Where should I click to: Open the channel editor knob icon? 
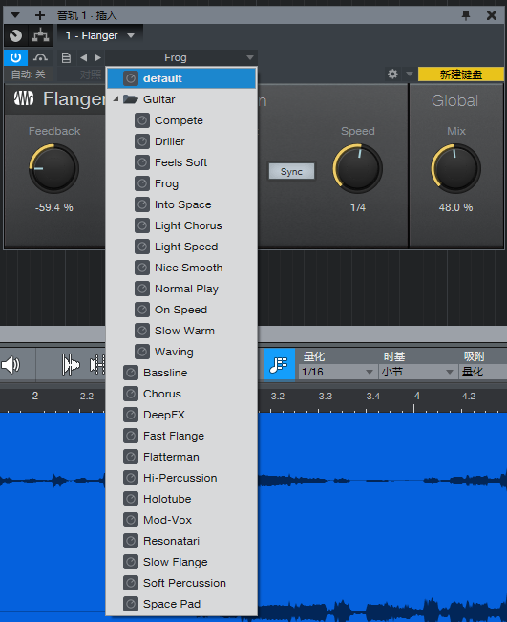click(16, 35)
